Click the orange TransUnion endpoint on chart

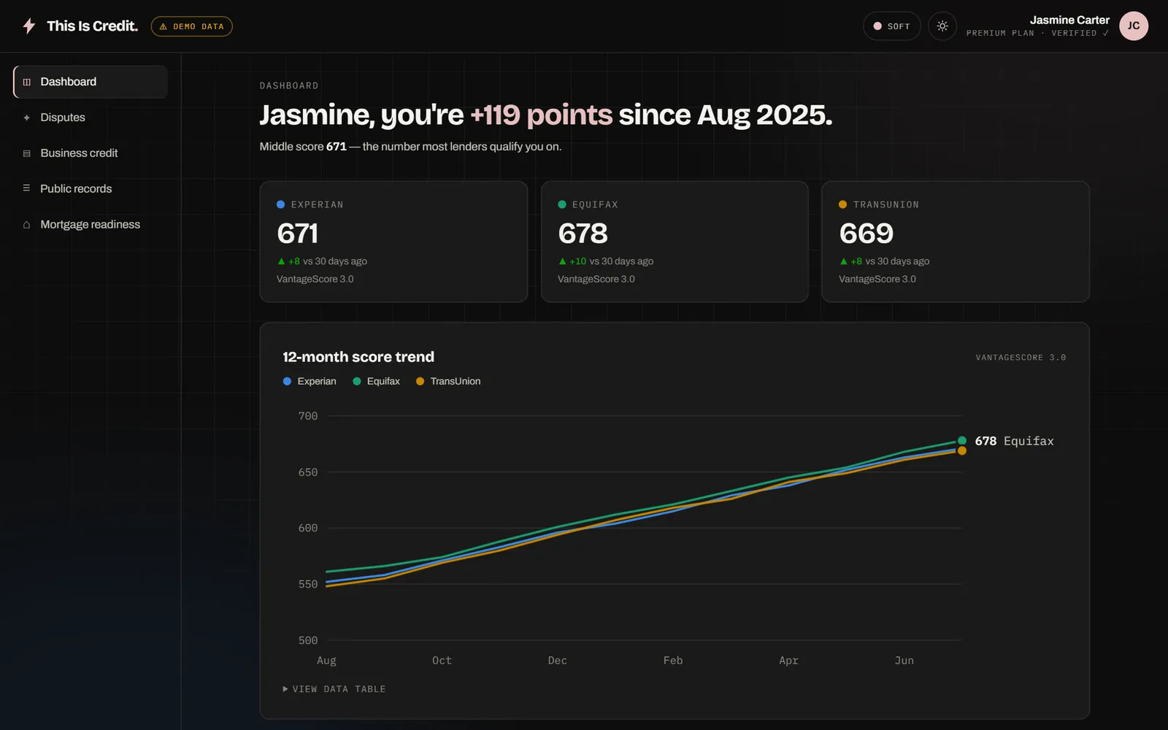tap(962, 450)
